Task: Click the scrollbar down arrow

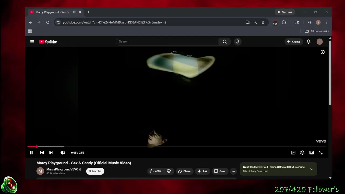Action: click(x=330, y=178)
